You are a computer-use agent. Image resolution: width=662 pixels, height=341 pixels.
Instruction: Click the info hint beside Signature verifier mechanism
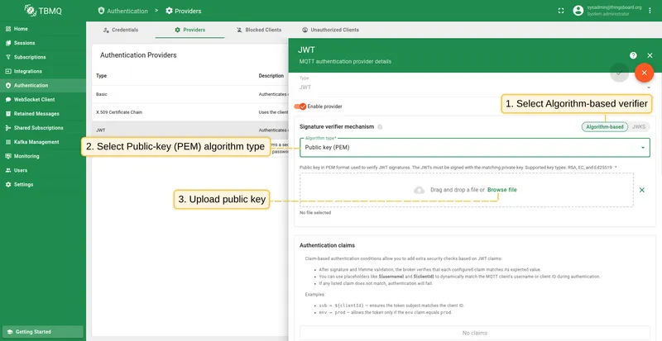[380, 126]
